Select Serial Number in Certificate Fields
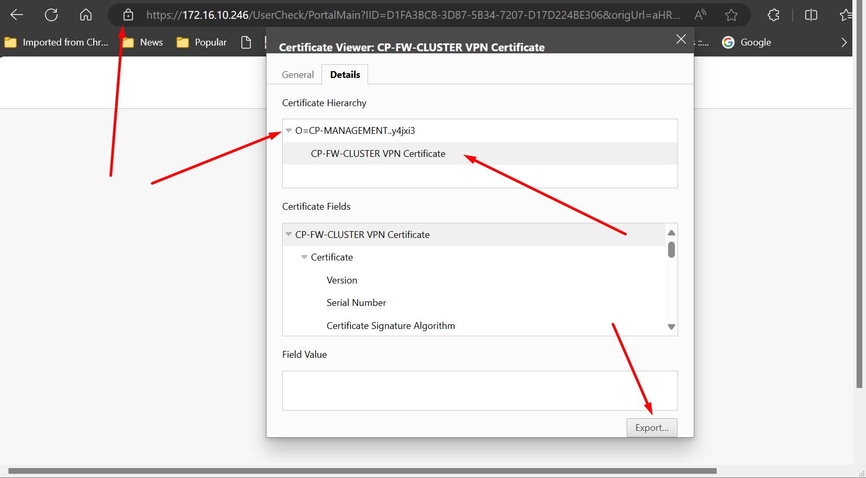Image resolution: width=866 pixels, height=478 pixels. (356, 302)
